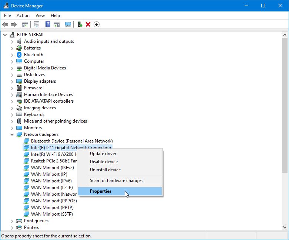Click the Batteries category icon
Image resolution: width=289 pixels, height=240 pixels.
click(x=19, y=48)
